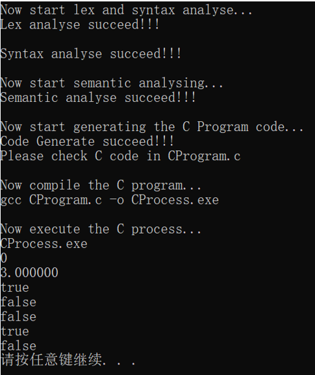The width and height of the screenshot is (315, 375).
Task: Click the last 'false' output line
Action: [x=18, y=346]
